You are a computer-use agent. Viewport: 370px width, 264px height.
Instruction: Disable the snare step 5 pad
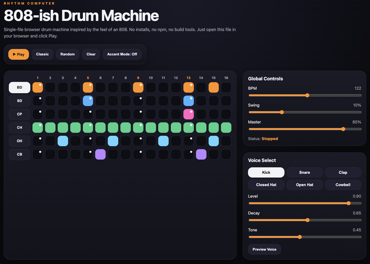[88, 101]
